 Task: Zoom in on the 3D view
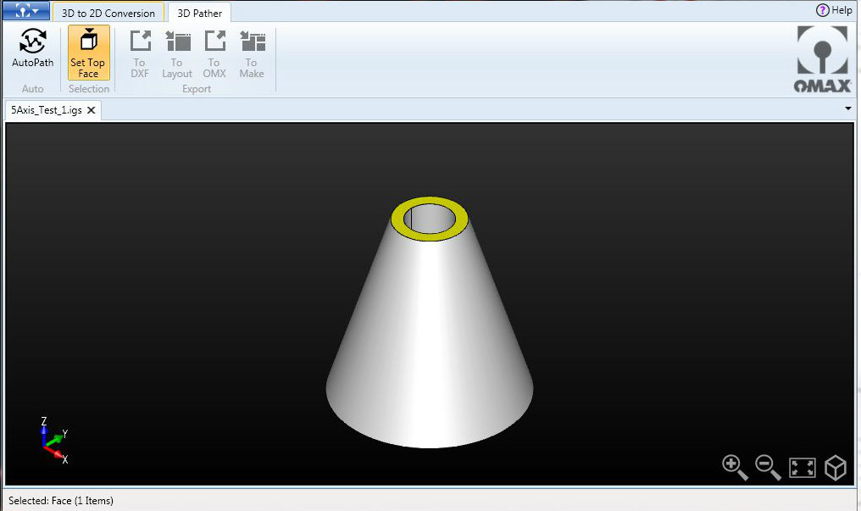(x=735, y=468)
